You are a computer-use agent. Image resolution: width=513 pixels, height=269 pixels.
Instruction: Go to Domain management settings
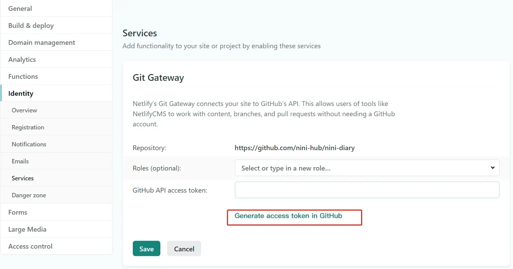tap(56, 42)
